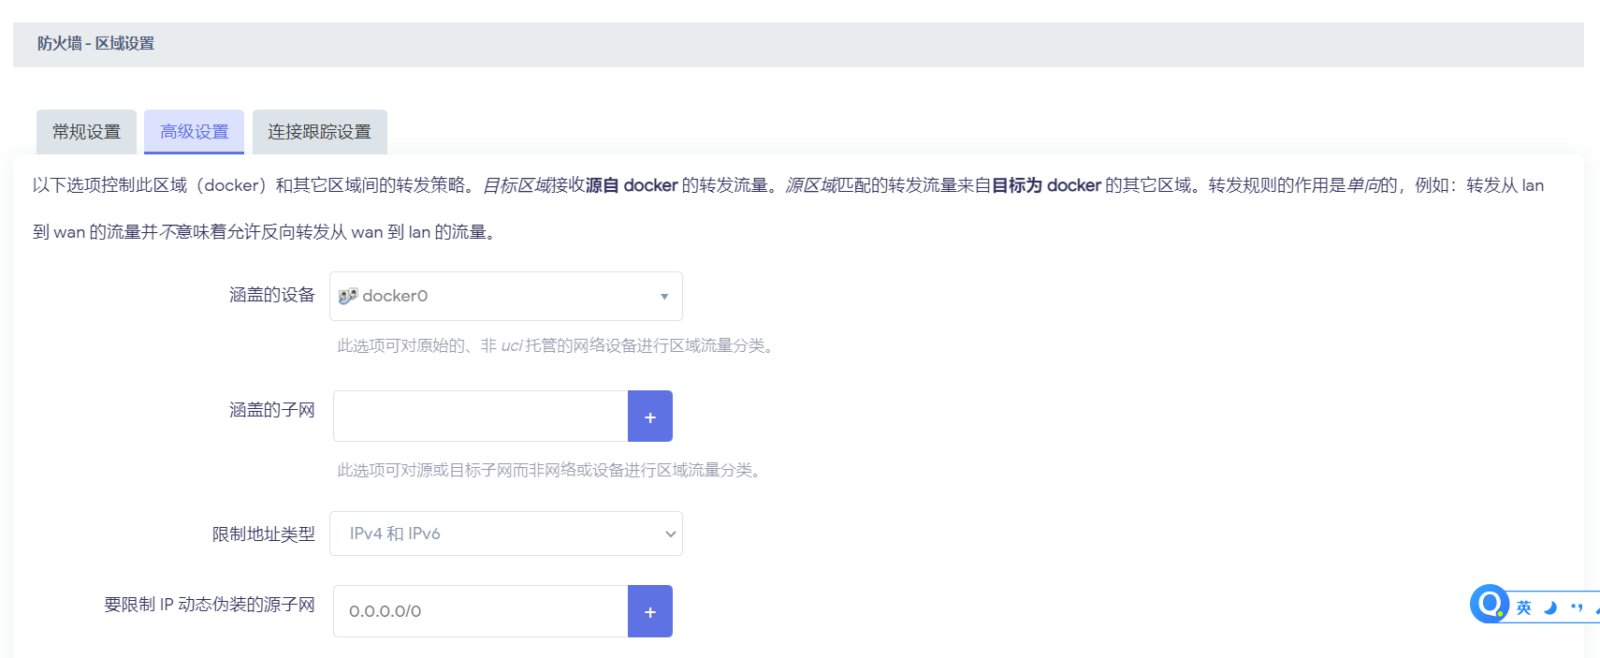Expand the 限制地址类型 IPv4 和 IPv6 select
The image size is (1600, 658).
(506, 534)
